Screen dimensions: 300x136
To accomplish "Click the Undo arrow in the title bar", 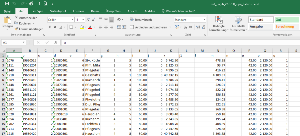I will 14,3.
